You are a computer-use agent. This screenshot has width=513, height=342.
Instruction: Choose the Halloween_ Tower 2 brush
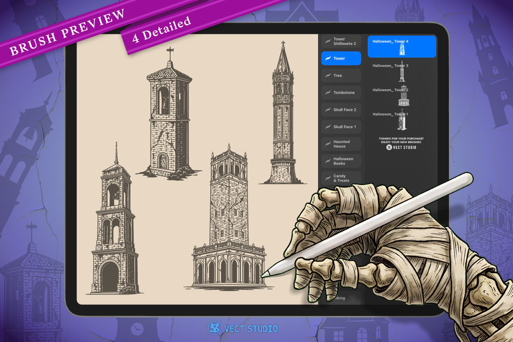[402, 96]
